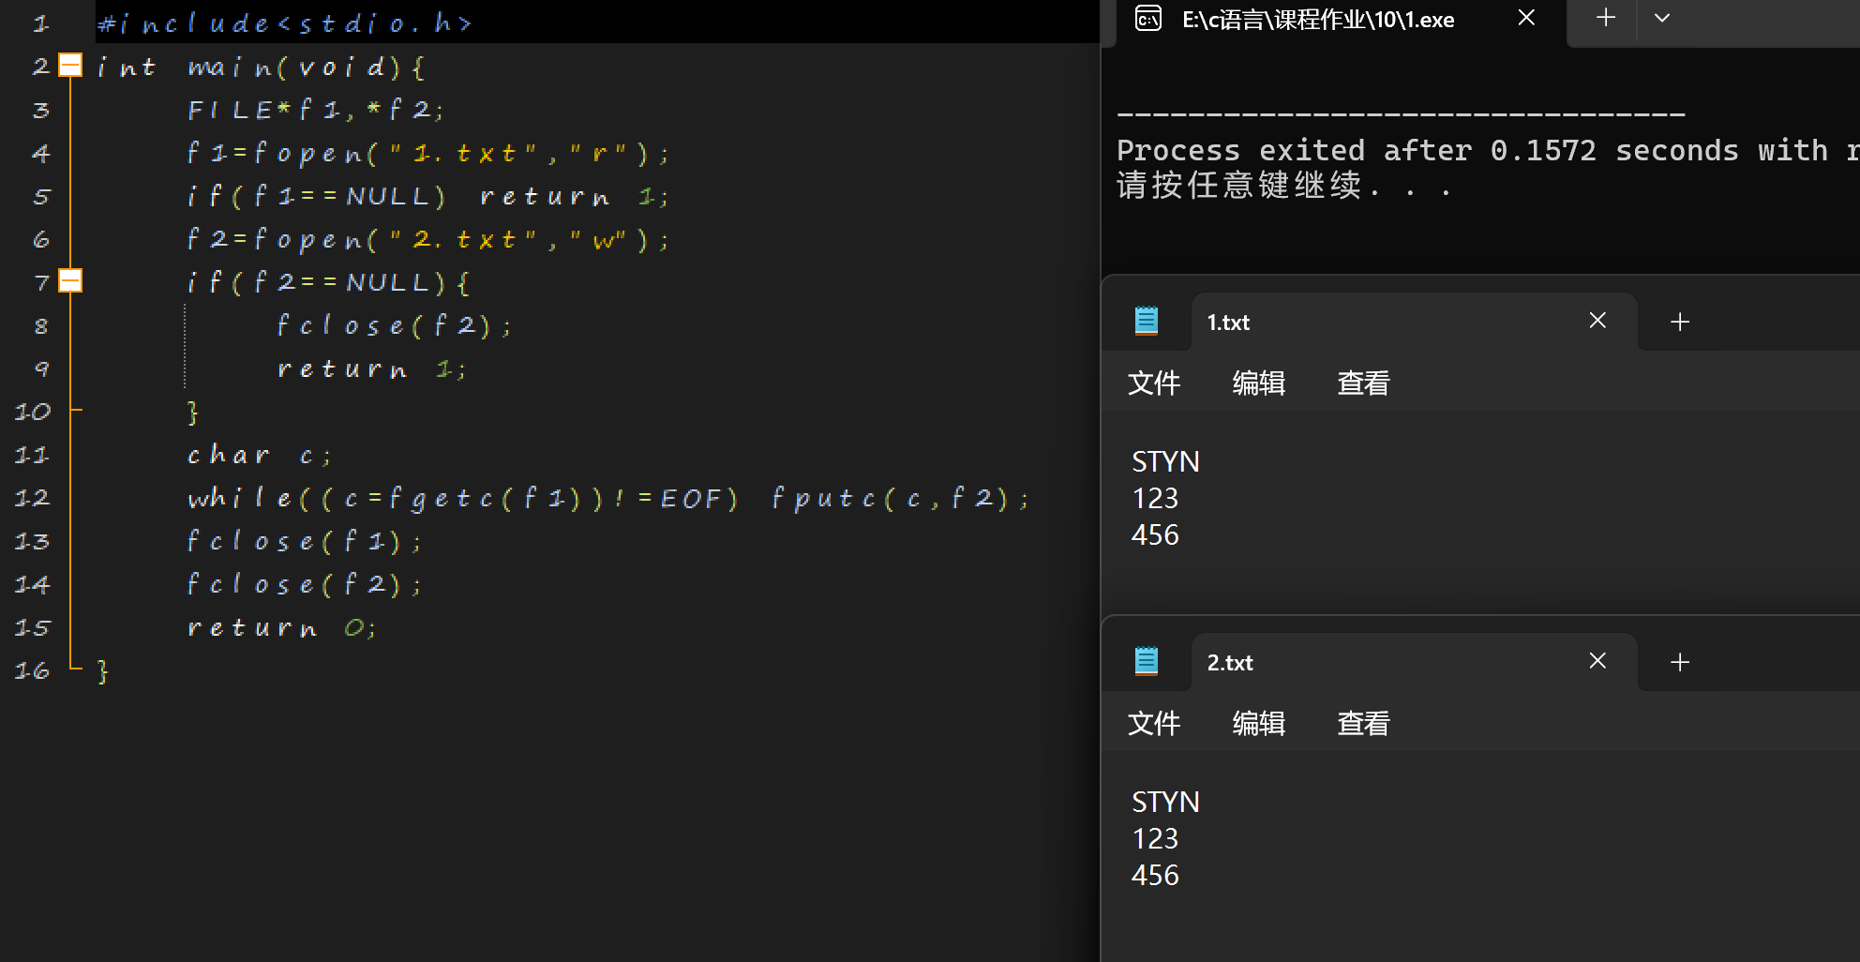This screenshot has height=962, width=1860.
Task: Collapse the if(f2==NULL) block fold marker
Action: click(70, 280)
